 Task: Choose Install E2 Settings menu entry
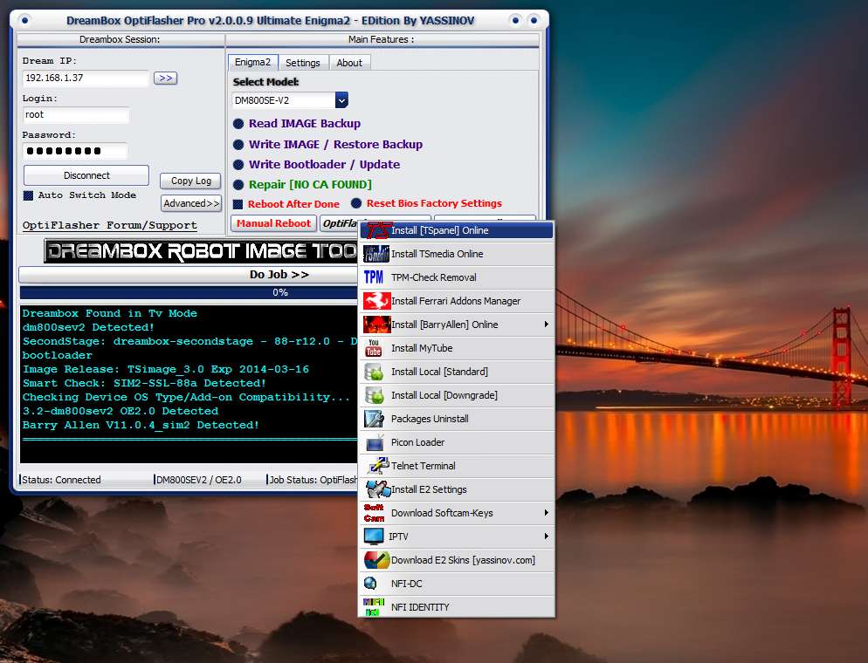(457, 489)
